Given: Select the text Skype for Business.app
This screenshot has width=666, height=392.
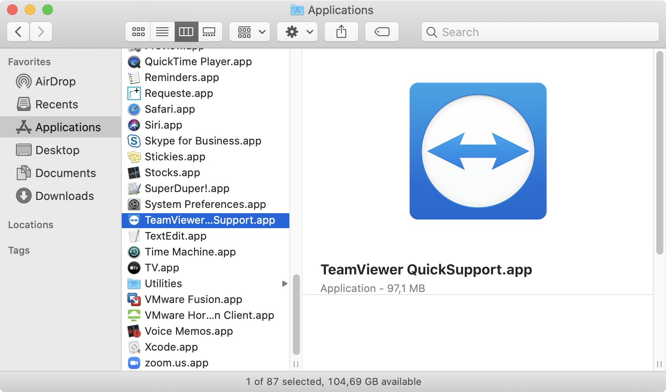Looking at the screenshot, I should point(203,141).
